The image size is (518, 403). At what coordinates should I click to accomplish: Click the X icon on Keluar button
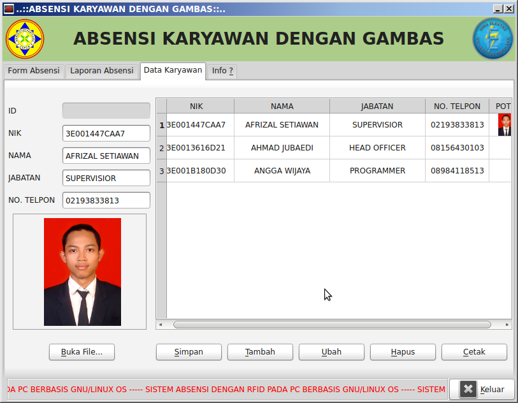tap(468, 389)
